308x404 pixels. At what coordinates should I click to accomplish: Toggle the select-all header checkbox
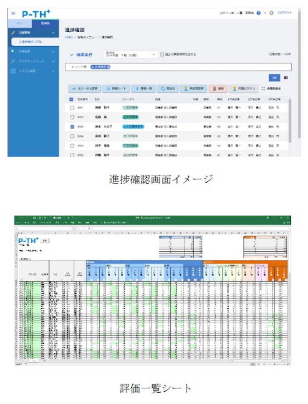[72, 98]
